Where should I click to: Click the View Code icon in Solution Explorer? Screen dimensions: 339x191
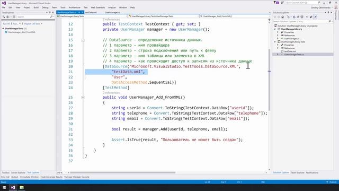click(307, 17)
